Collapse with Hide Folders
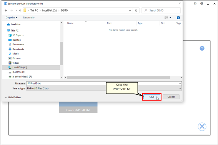The width and height of the screenshot is (218, 145). [x=13, y=97]
